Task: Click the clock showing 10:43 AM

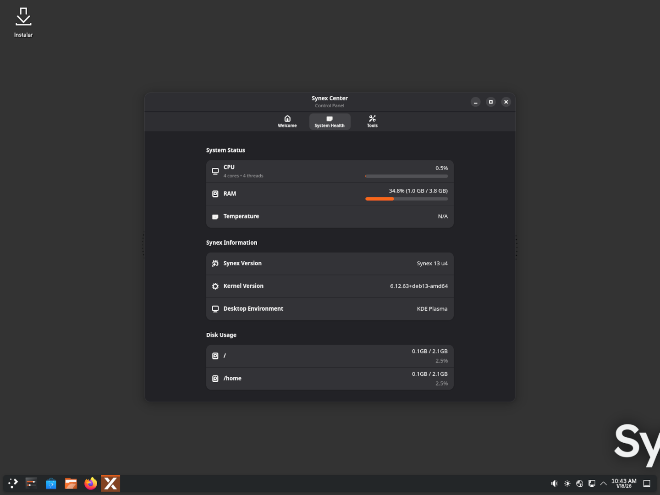Action: click(x=623, y=483)
